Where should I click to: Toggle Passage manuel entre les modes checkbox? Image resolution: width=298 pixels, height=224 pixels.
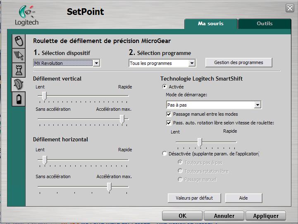[x=169, y=114]
